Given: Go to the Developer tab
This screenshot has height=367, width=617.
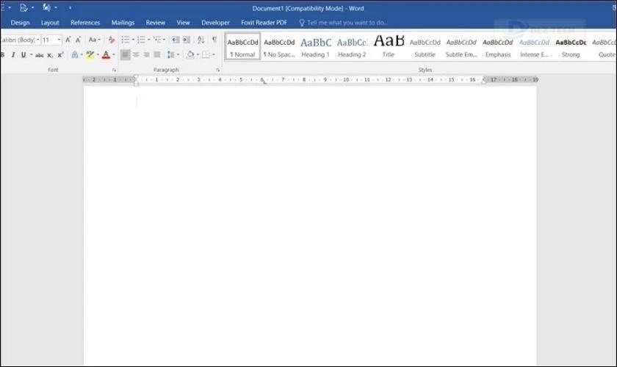Looking at the screenshot, I should [215, 23].
